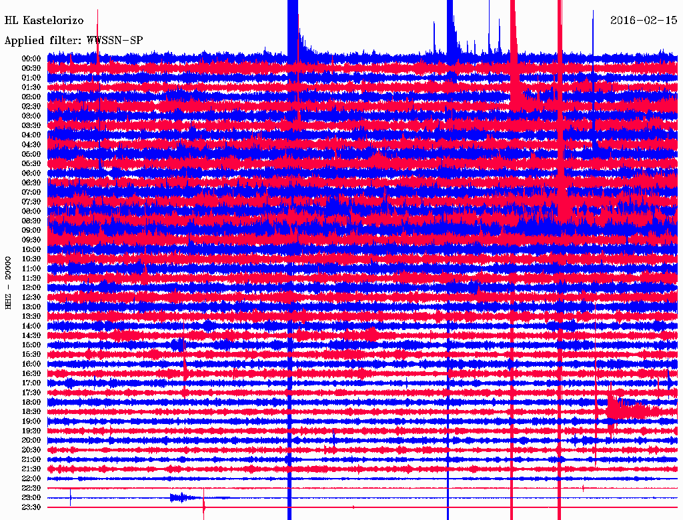This screenshot has height=520, width=683.
Task: Click the red seismic event on 18:30 trace
Action: click(632, 411)
